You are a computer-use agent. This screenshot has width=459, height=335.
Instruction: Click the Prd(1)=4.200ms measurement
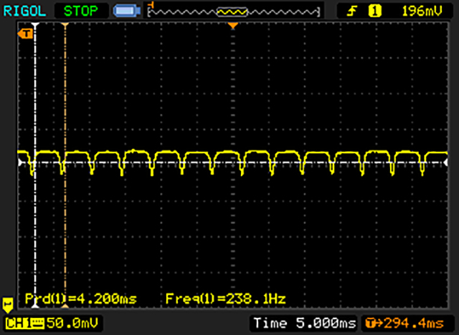point(81,298)
